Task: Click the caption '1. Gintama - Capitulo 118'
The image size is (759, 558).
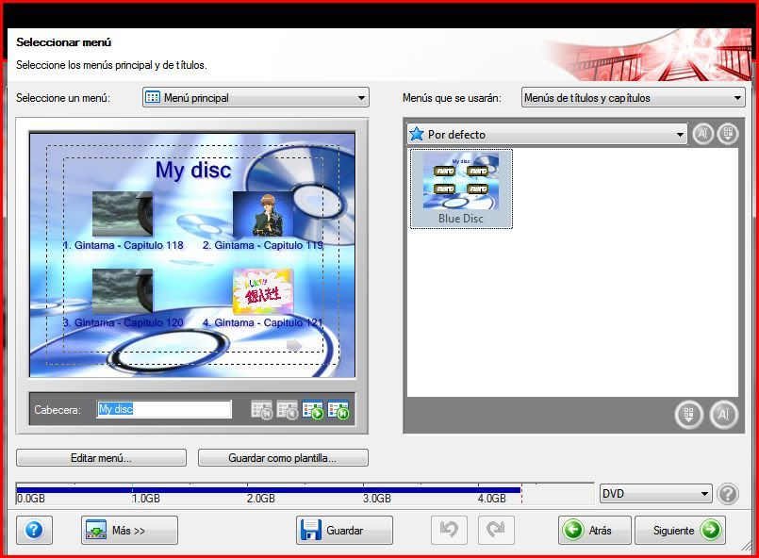Action: [x=124, y=245]
